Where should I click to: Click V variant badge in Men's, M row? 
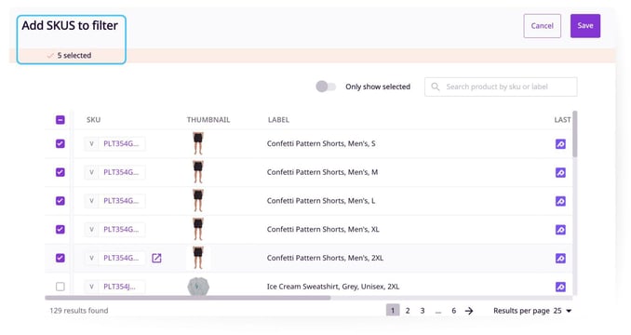[91, 172]
